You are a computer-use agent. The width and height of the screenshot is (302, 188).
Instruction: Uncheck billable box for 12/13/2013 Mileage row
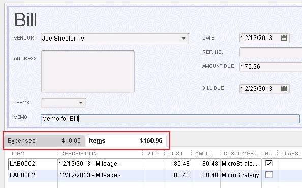coord(269,163)
